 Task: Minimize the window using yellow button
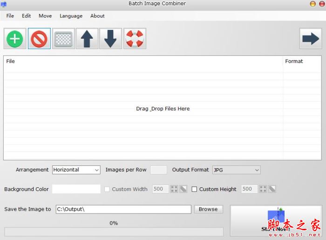pyautogui.click(x=312, y=4)
